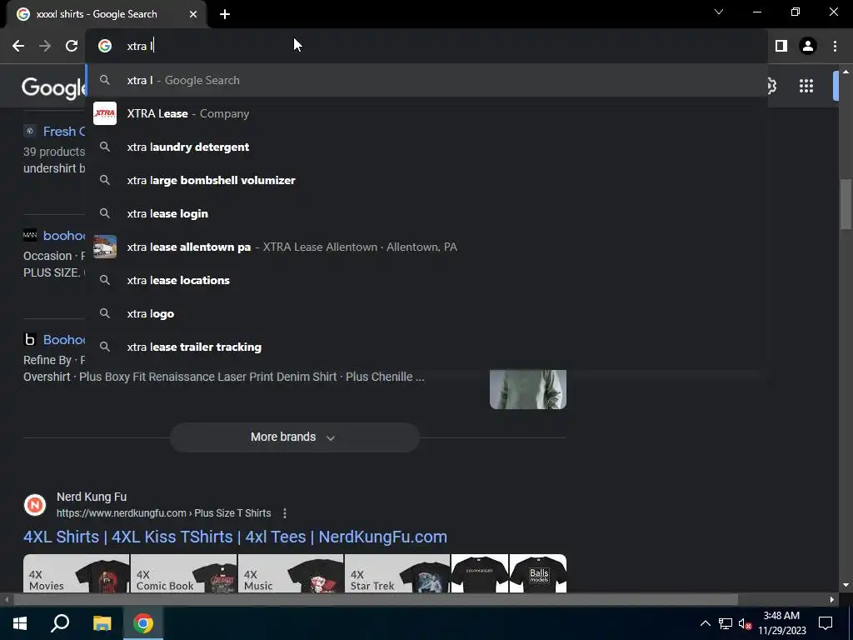The width and height of the screenshot is (853, 640).
Task: Select 'xtra lease login' suggestion
Action: 427,214
